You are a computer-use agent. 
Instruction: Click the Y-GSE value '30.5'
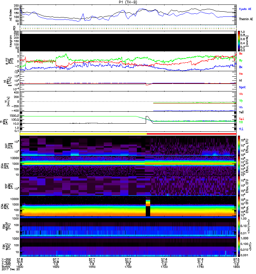pyautogui.click(x=20, y=262)
